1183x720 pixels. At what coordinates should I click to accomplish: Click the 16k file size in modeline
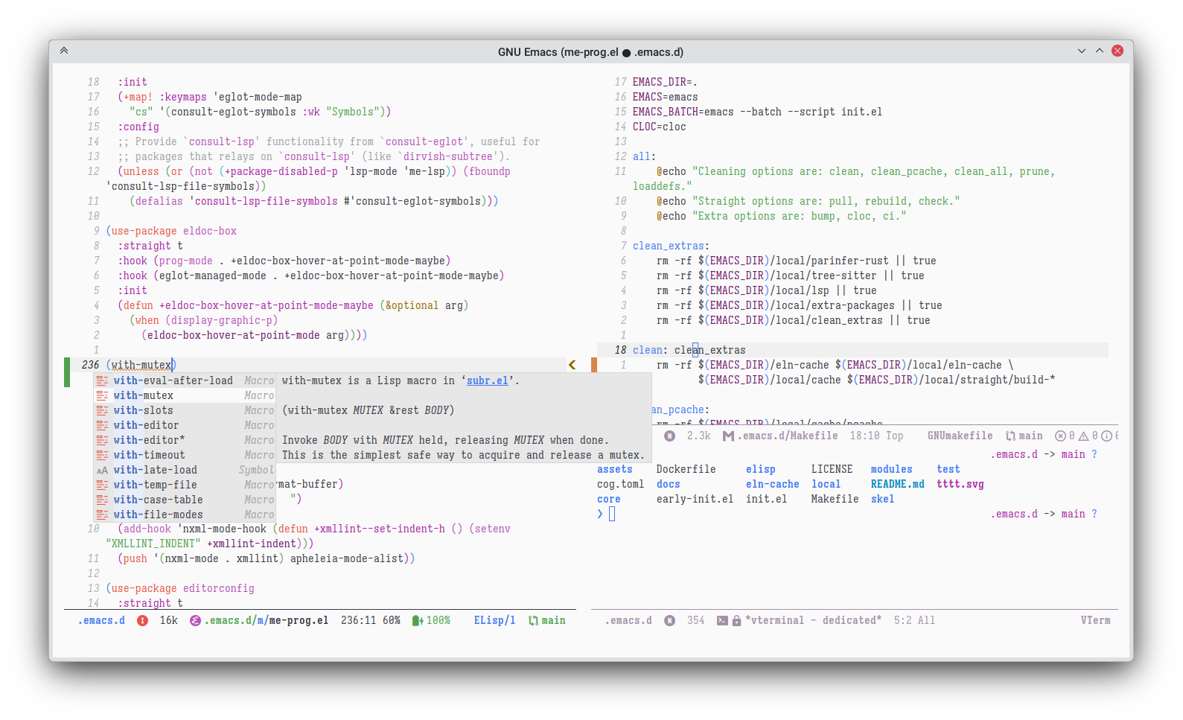tap(168, 620)
